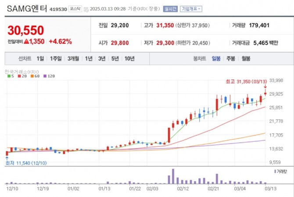Screen dimensions: 294x197
Task: Click the green 5-day moving average swatch
Action: tap(9, 76)
